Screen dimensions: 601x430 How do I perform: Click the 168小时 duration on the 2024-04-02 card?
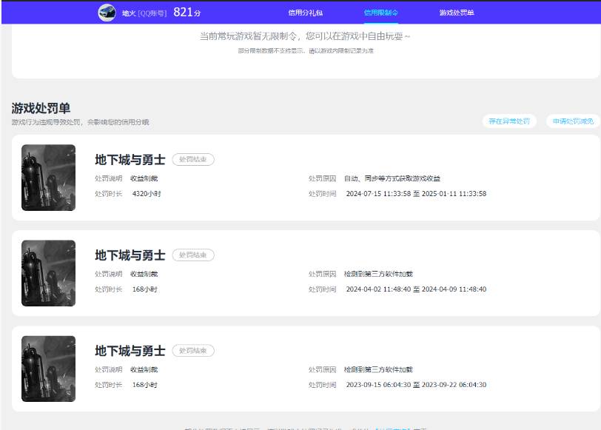tap(145, 289)
